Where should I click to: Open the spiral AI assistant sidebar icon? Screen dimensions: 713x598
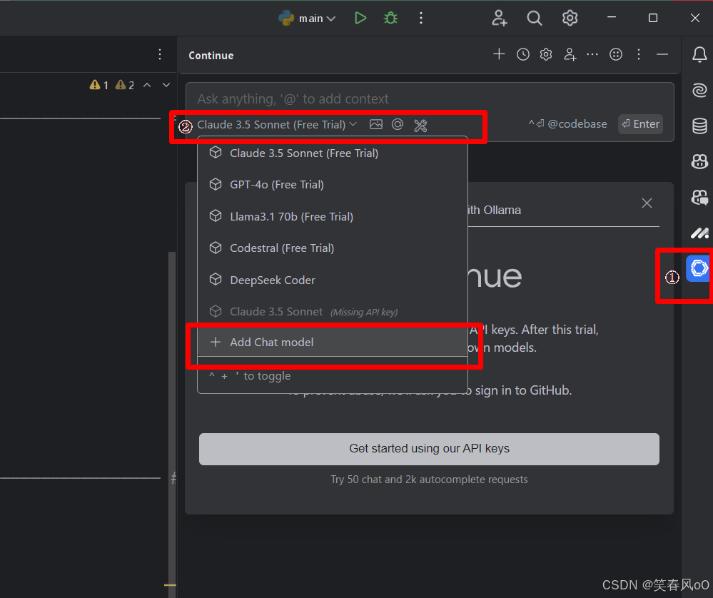(699, 90)
